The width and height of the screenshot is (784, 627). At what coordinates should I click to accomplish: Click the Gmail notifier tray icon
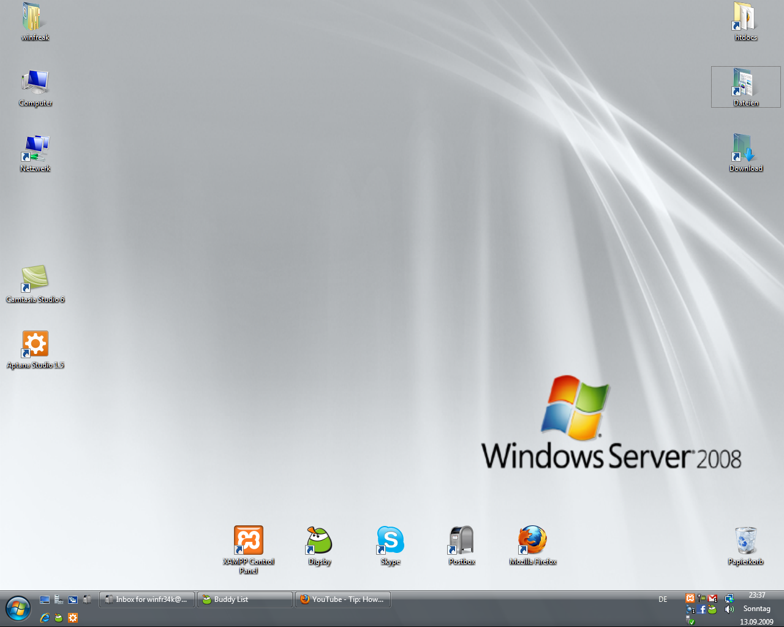(x=712, y=599)
